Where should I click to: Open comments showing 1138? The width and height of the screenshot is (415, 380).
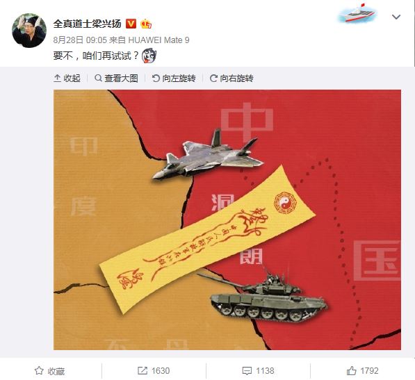click(x=258, y=370)
